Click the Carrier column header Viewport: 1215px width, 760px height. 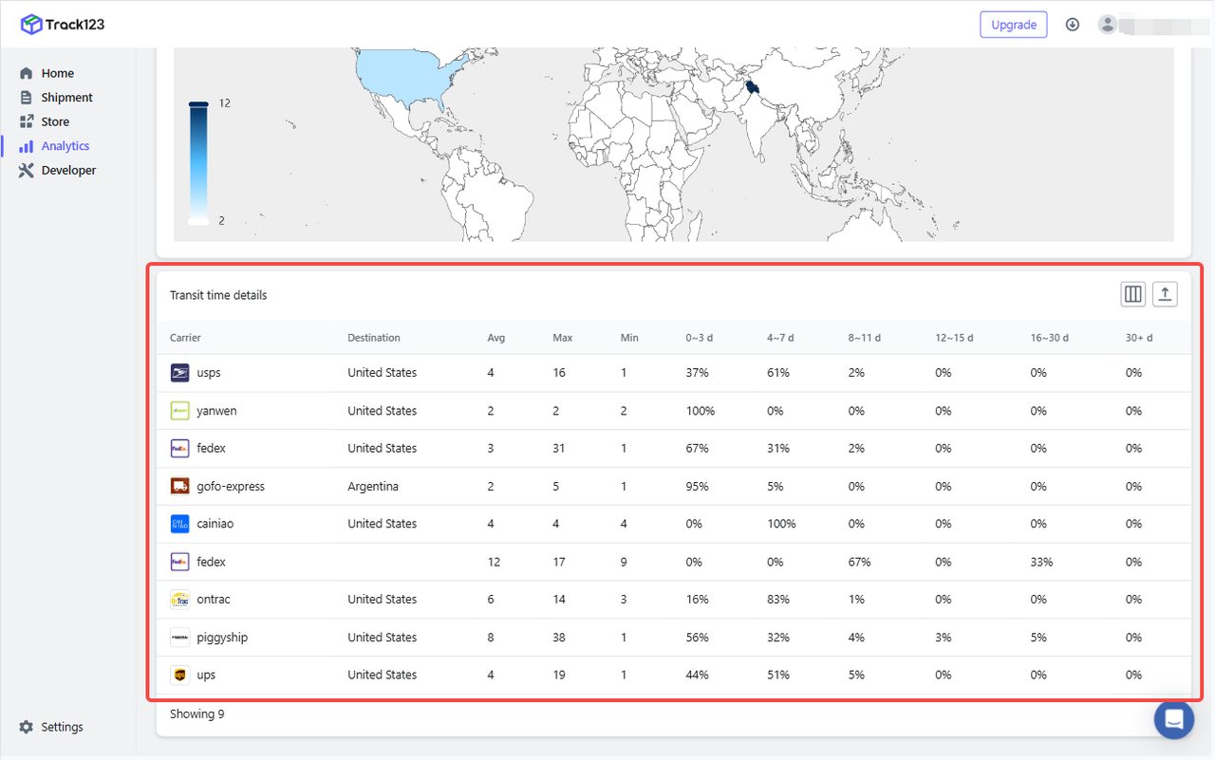click(x=185, y=338)
